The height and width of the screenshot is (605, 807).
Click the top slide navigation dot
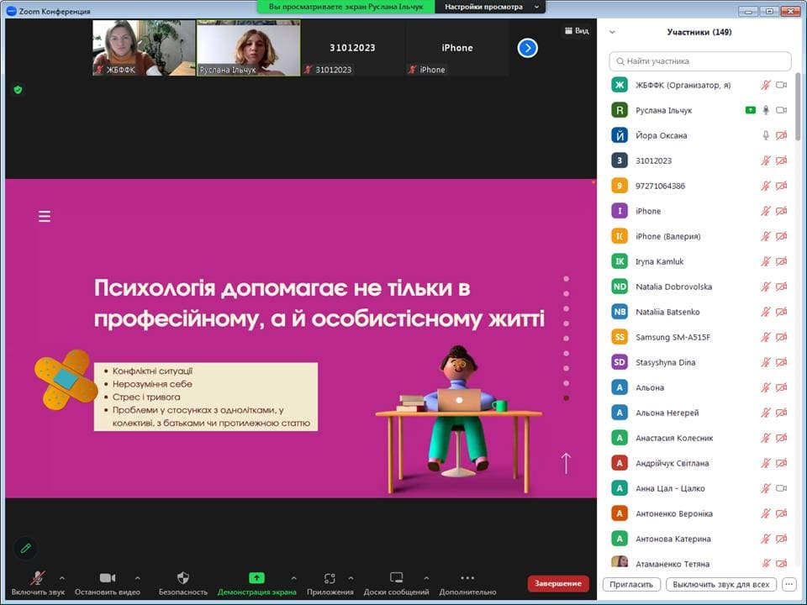[x=566, y=279]
